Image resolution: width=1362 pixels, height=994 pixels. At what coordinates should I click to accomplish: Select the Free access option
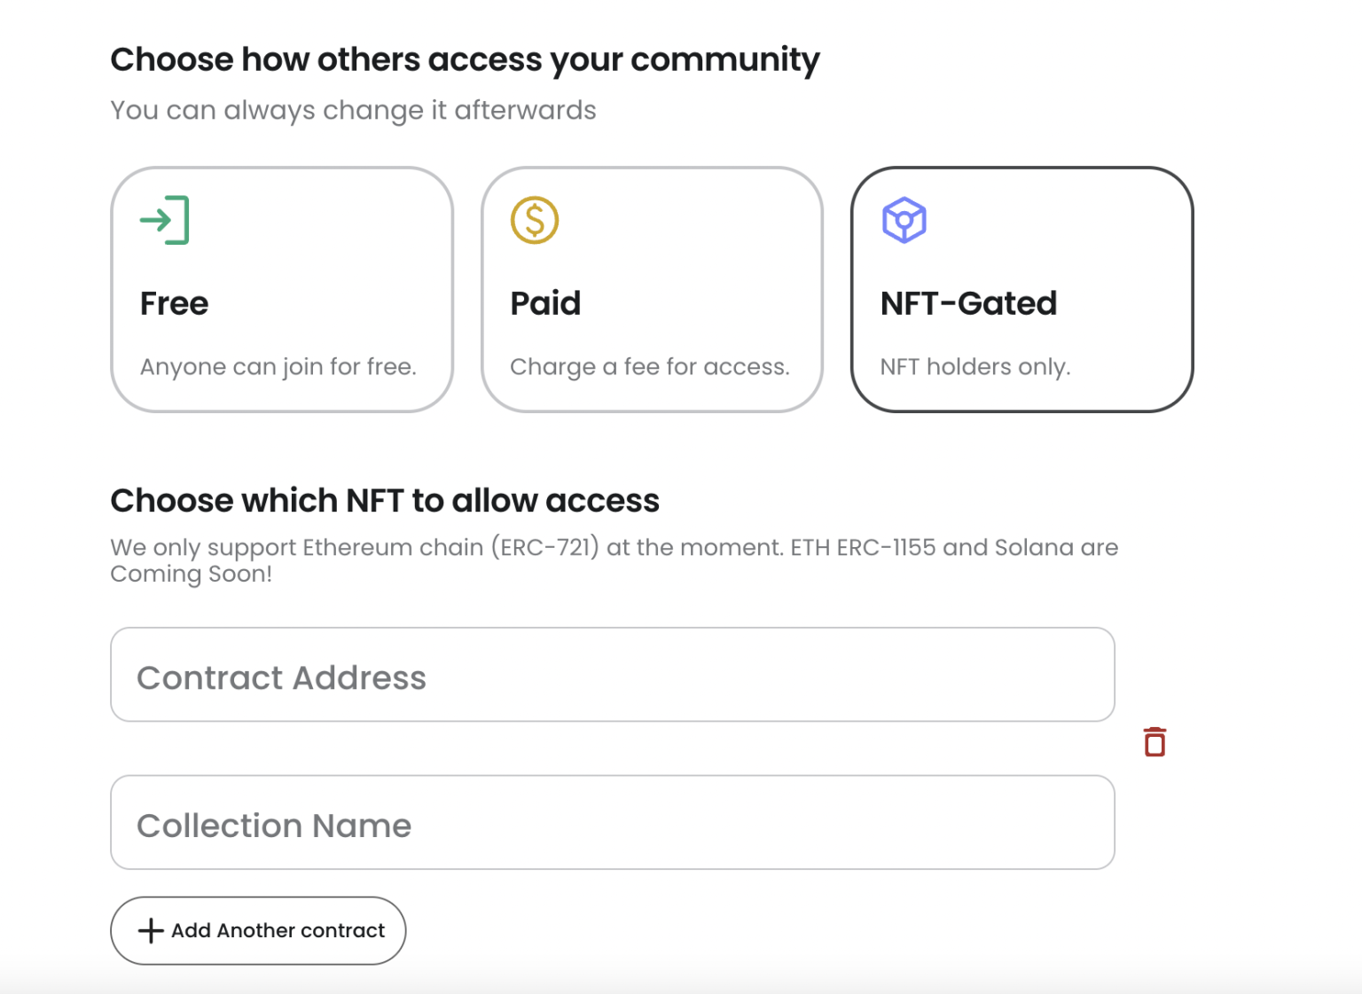click(x=282, y=289)
